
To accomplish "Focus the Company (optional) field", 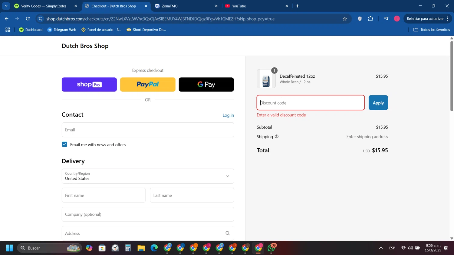I will point(148,214).
